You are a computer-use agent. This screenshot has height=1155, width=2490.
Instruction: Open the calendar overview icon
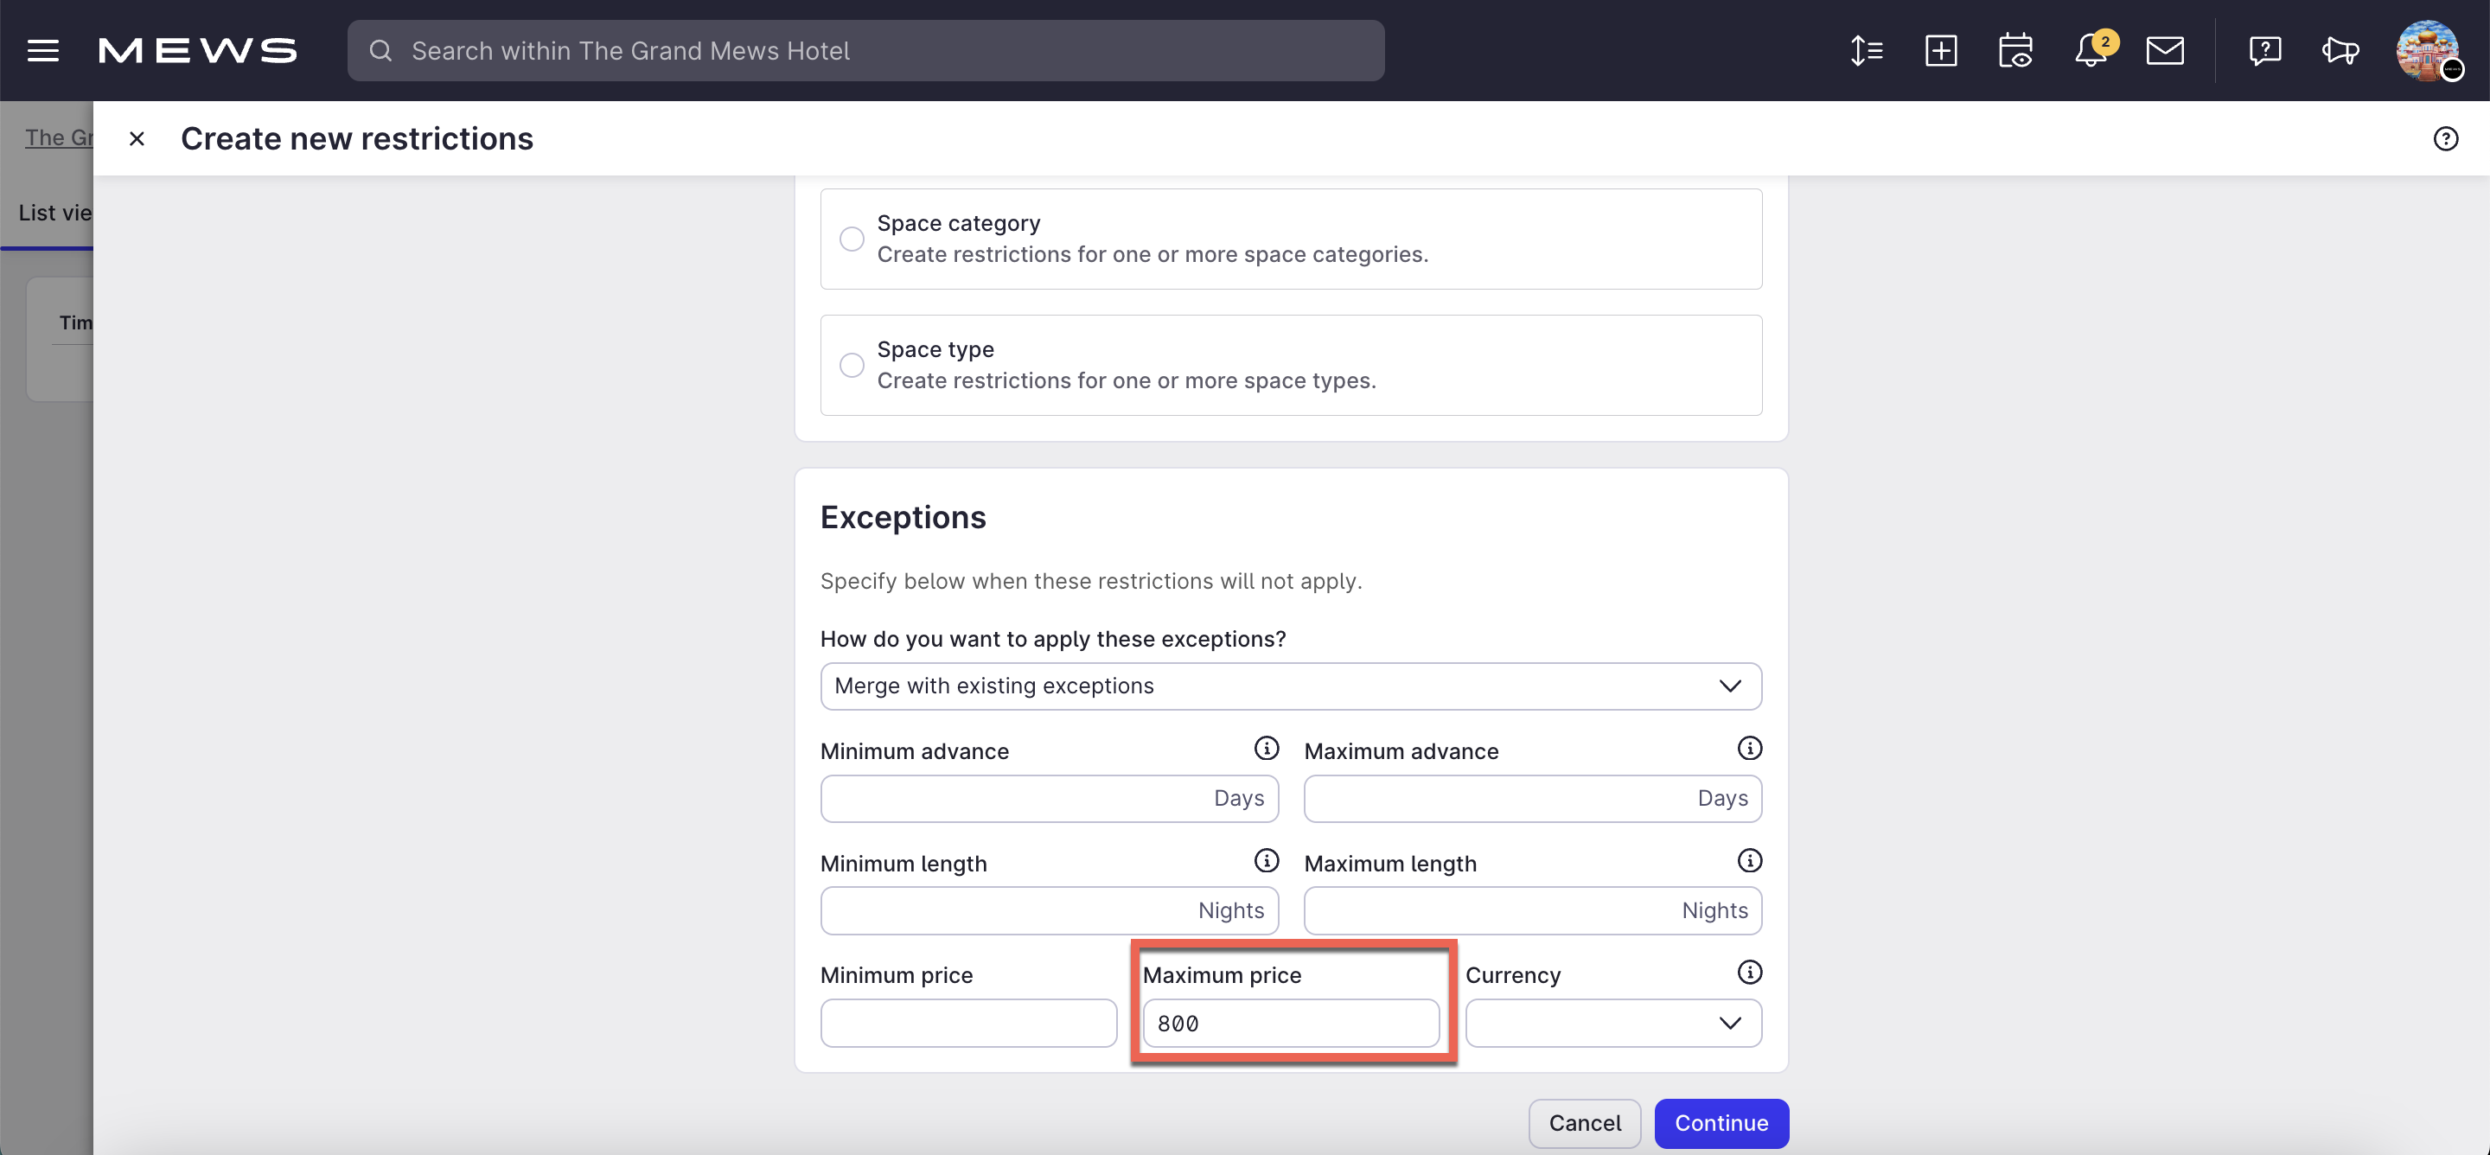pyautogui.click(x=2015, y=50)
